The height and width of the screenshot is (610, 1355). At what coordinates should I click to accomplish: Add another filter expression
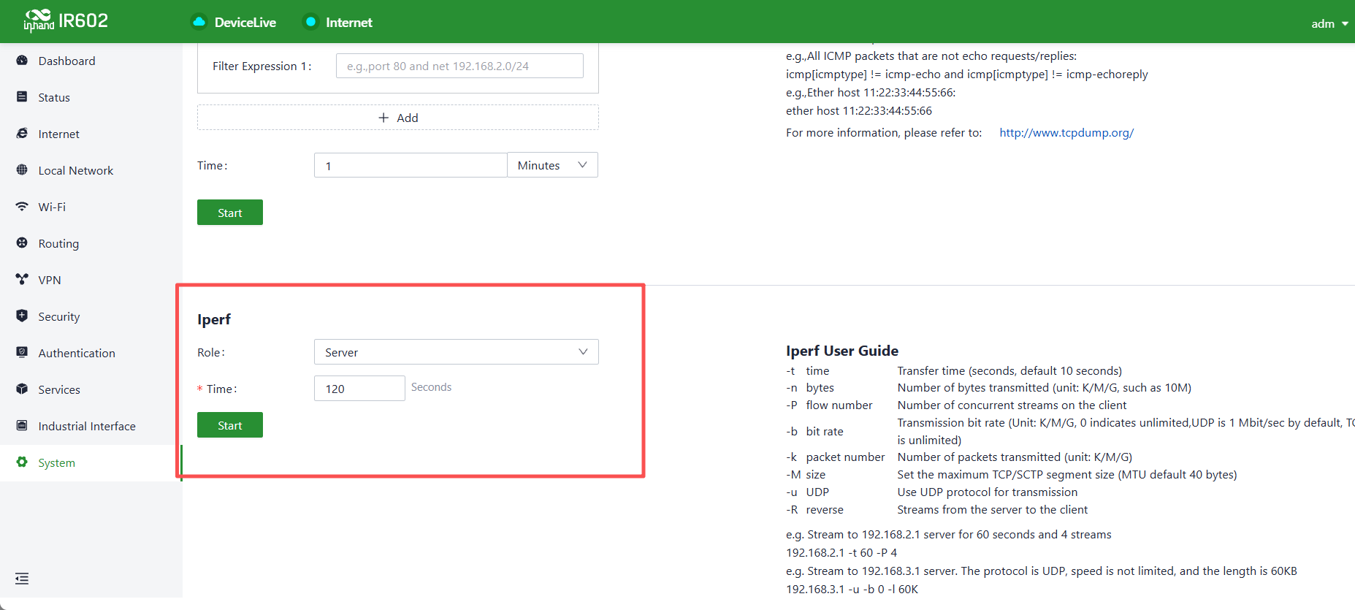[x=398, y=118]
